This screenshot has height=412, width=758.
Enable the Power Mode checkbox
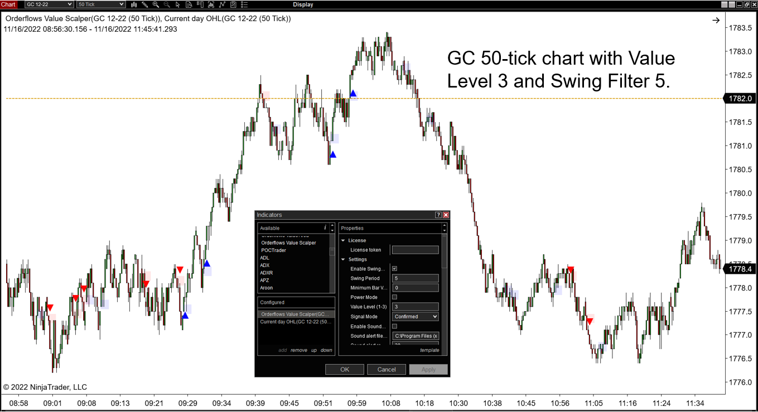(394, 297)
